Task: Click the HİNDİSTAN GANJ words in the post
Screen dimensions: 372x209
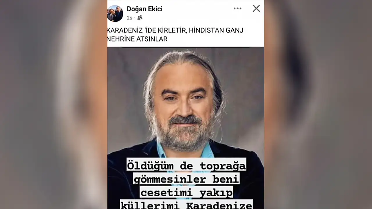Action: pos(216,30)
